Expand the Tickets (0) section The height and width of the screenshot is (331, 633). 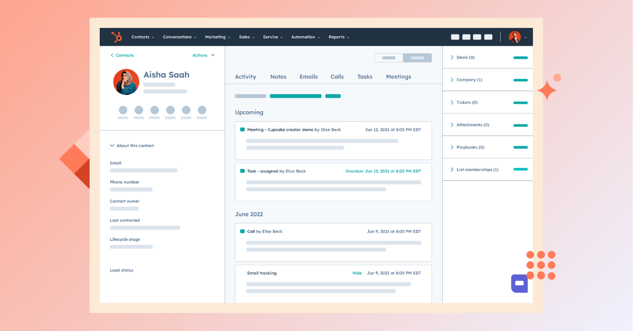click(x=452, y=102)
